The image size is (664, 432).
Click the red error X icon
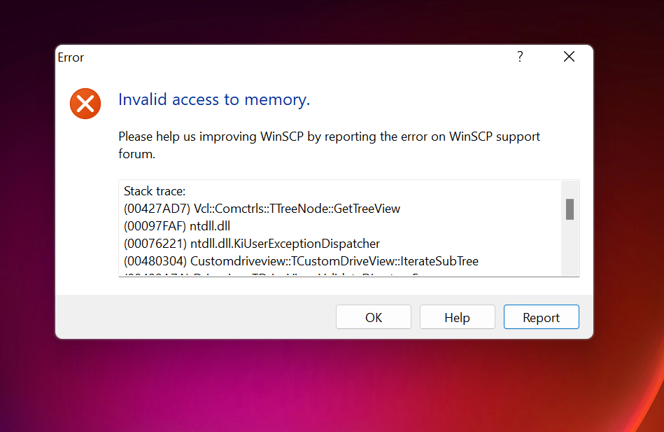coord(85,104)
